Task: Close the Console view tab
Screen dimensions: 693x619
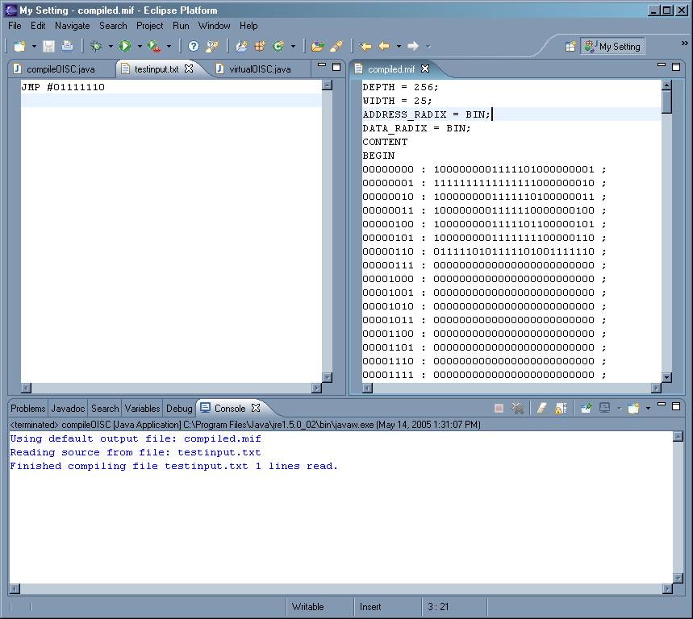Action: [256, 408]
